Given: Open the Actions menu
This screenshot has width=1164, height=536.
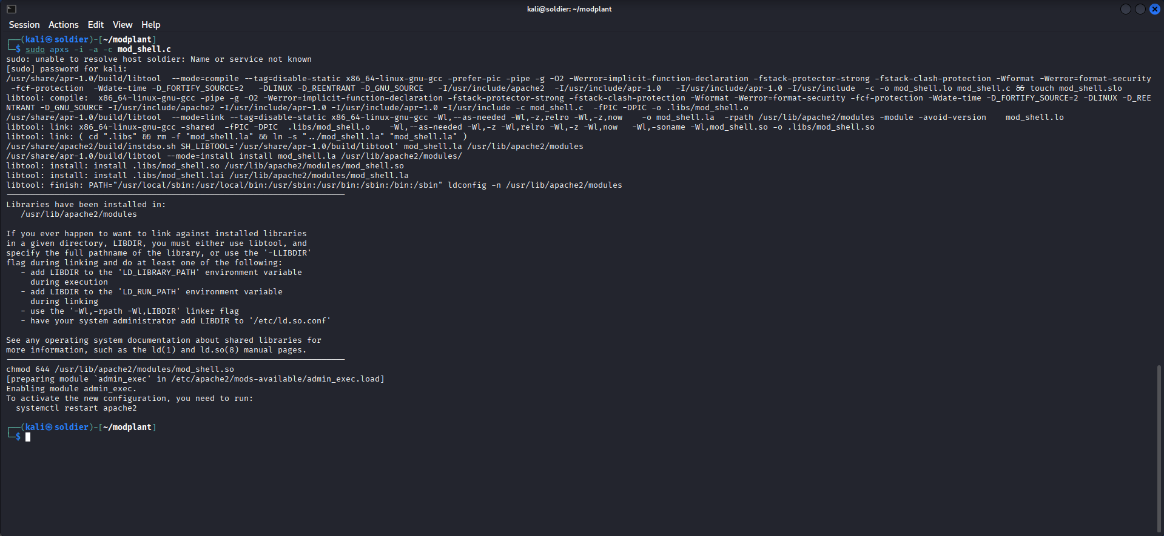Looking at the screenshot, I should pos(64,25).
